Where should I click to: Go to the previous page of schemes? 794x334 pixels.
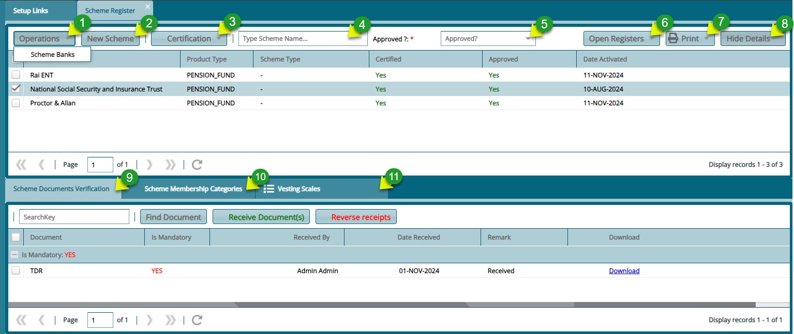click(41, 164)
